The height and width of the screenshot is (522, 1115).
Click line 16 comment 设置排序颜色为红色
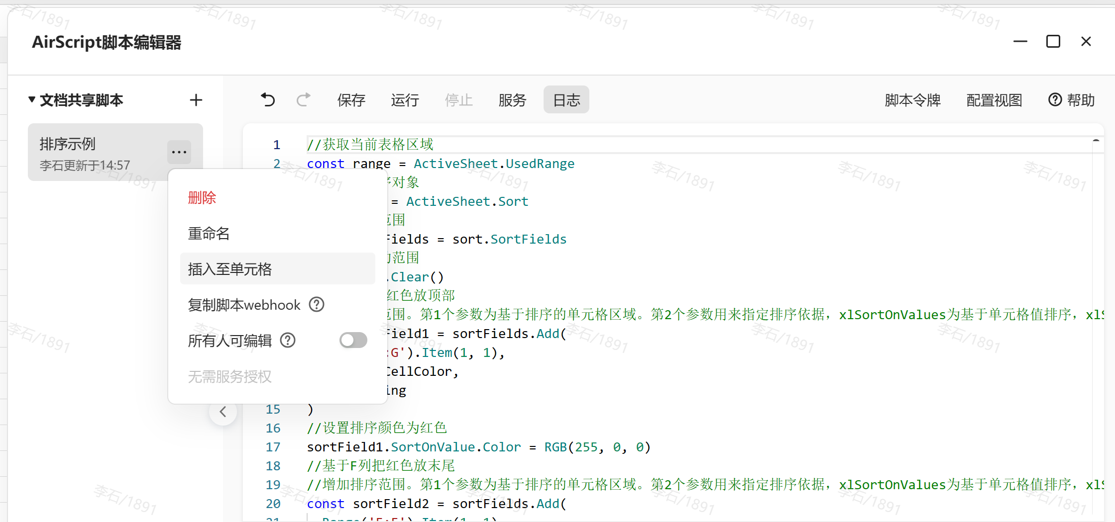coord(377,428)
